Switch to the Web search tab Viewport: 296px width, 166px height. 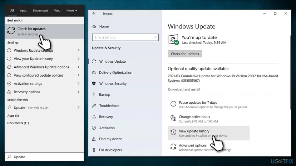[57, 11]
